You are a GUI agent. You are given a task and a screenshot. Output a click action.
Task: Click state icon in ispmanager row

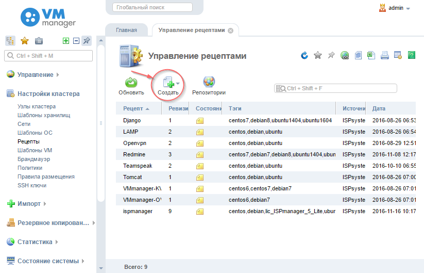200,212
